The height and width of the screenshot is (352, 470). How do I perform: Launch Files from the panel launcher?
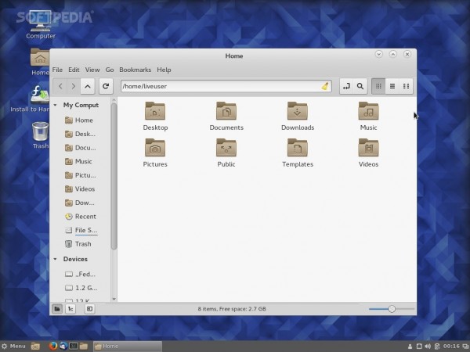(84, 347)
